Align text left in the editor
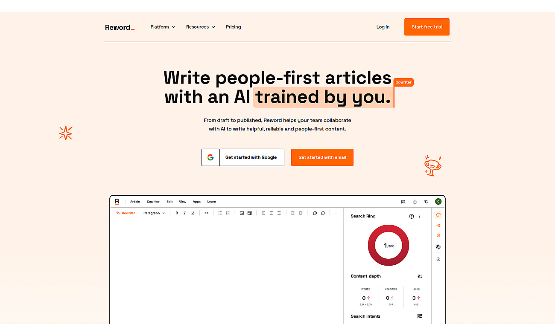 [263, 213]
